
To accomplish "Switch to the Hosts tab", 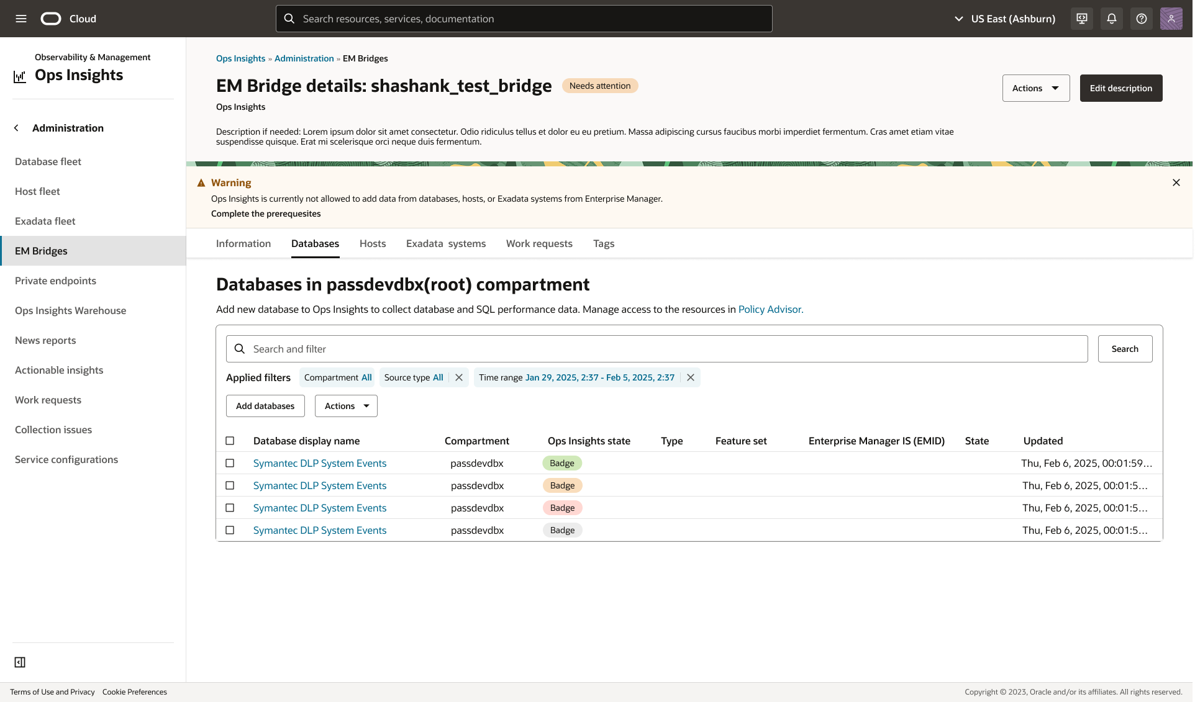I will coord(373,243).
